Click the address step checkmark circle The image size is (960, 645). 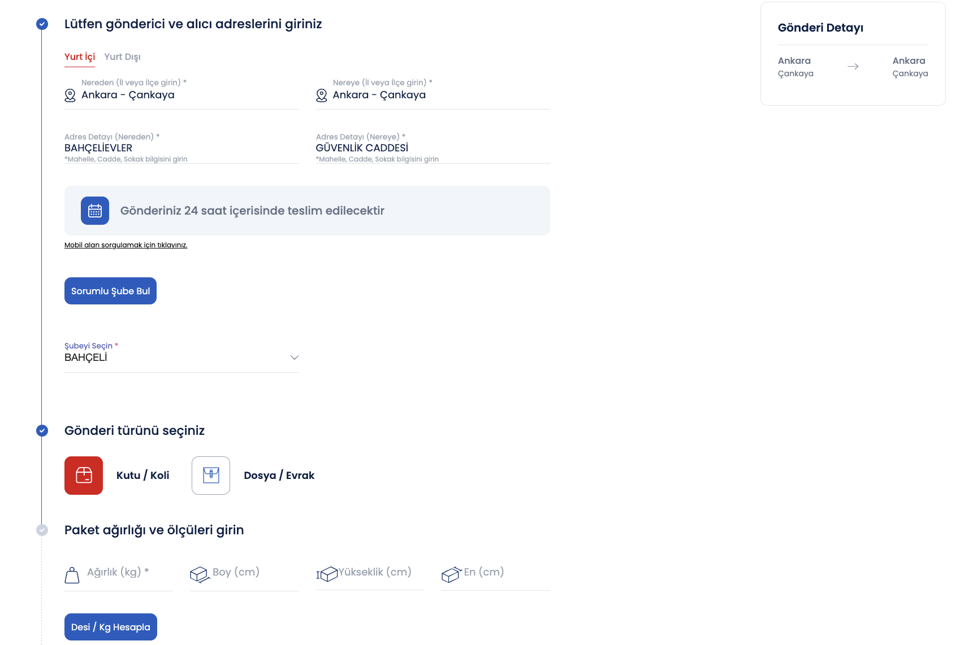(x=42, y=24)
